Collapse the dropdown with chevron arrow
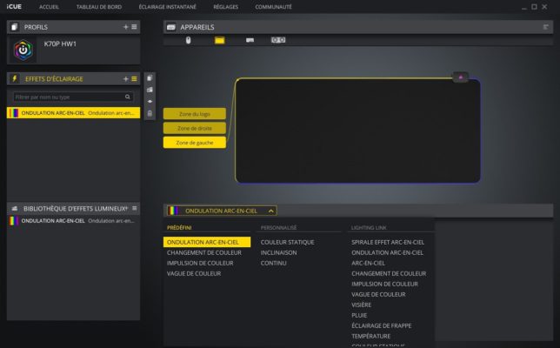 [271, 211]
